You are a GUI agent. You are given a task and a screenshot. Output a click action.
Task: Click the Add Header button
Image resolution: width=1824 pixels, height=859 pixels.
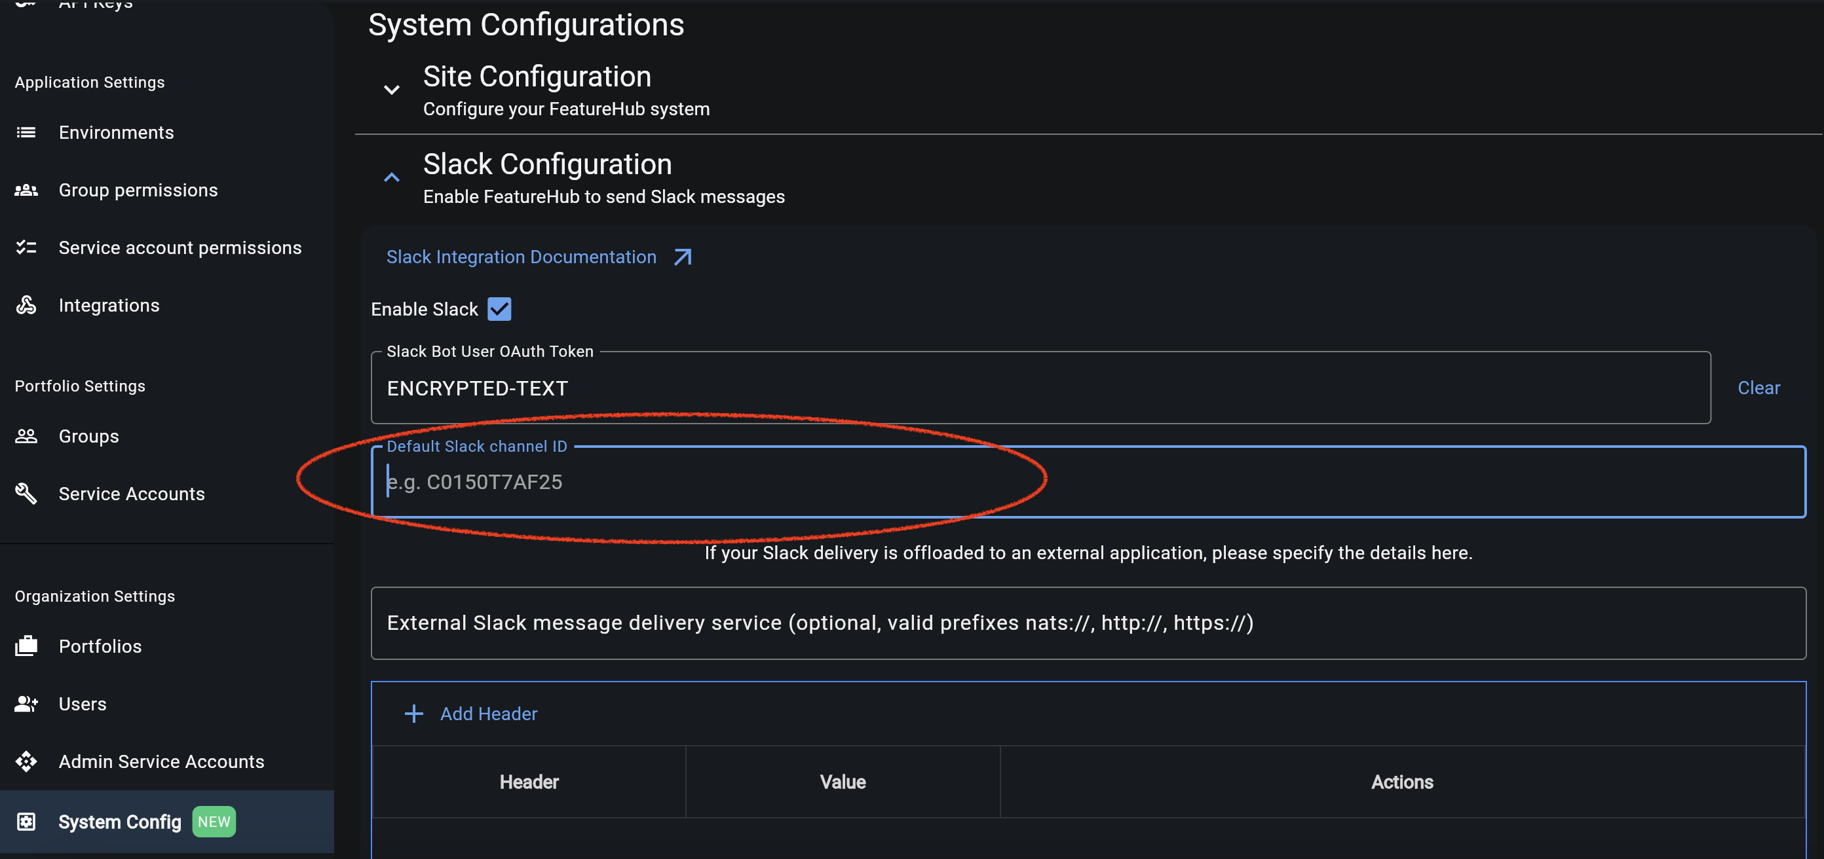[x=472, y=713]
